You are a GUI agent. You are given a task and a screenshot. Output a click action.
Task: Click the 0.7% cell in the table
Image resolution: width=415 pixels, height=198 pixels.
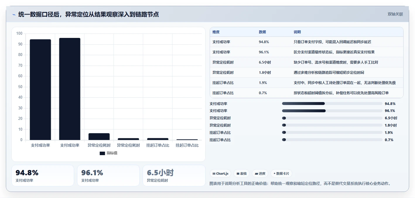(263, 93)
